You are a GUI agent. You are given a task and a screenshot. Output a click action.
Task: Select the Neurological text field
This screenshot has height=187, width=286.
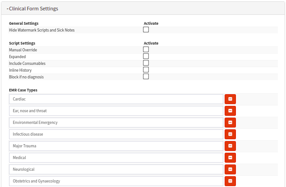tap(116, 169)
